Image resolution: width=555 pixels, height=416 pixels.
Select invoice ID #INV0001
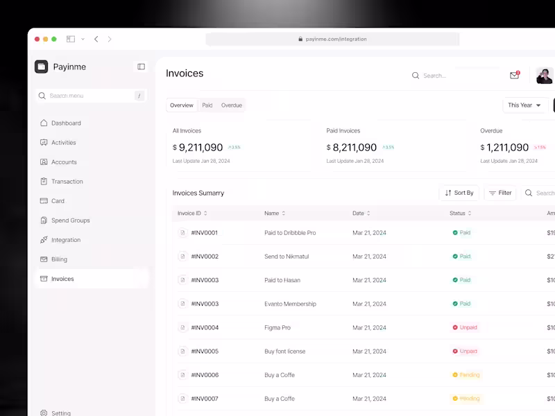coord(205,233)
